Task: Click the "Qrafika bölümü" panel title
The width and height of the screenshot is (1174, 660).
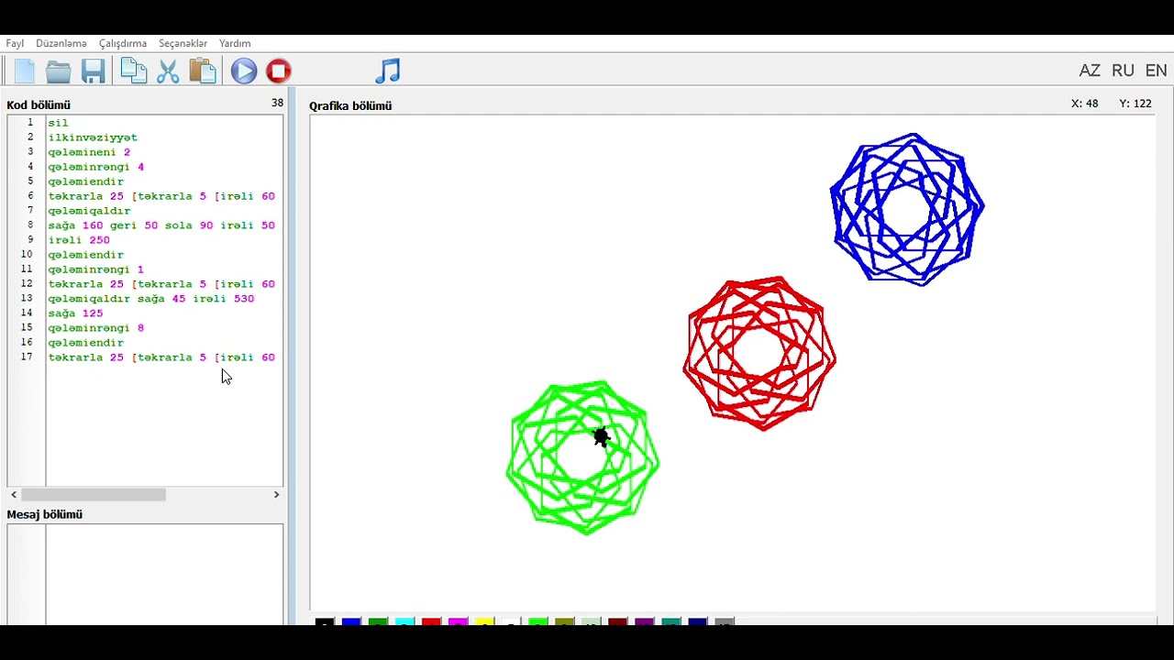Action: (x=350, y=105)
